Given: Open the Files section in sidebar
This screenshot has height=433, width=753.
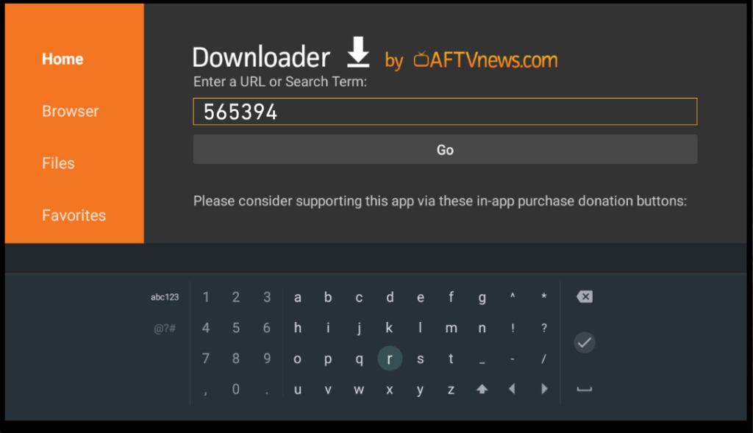Looking at the screenshot, I should pos(58,163).
